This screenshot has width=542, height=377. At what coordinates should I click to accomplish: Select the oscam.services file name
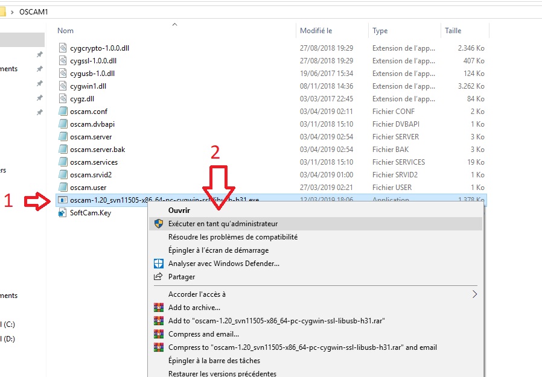tap(94, 162)
